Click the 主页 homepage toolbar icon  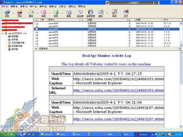click(x=126, y=13)
